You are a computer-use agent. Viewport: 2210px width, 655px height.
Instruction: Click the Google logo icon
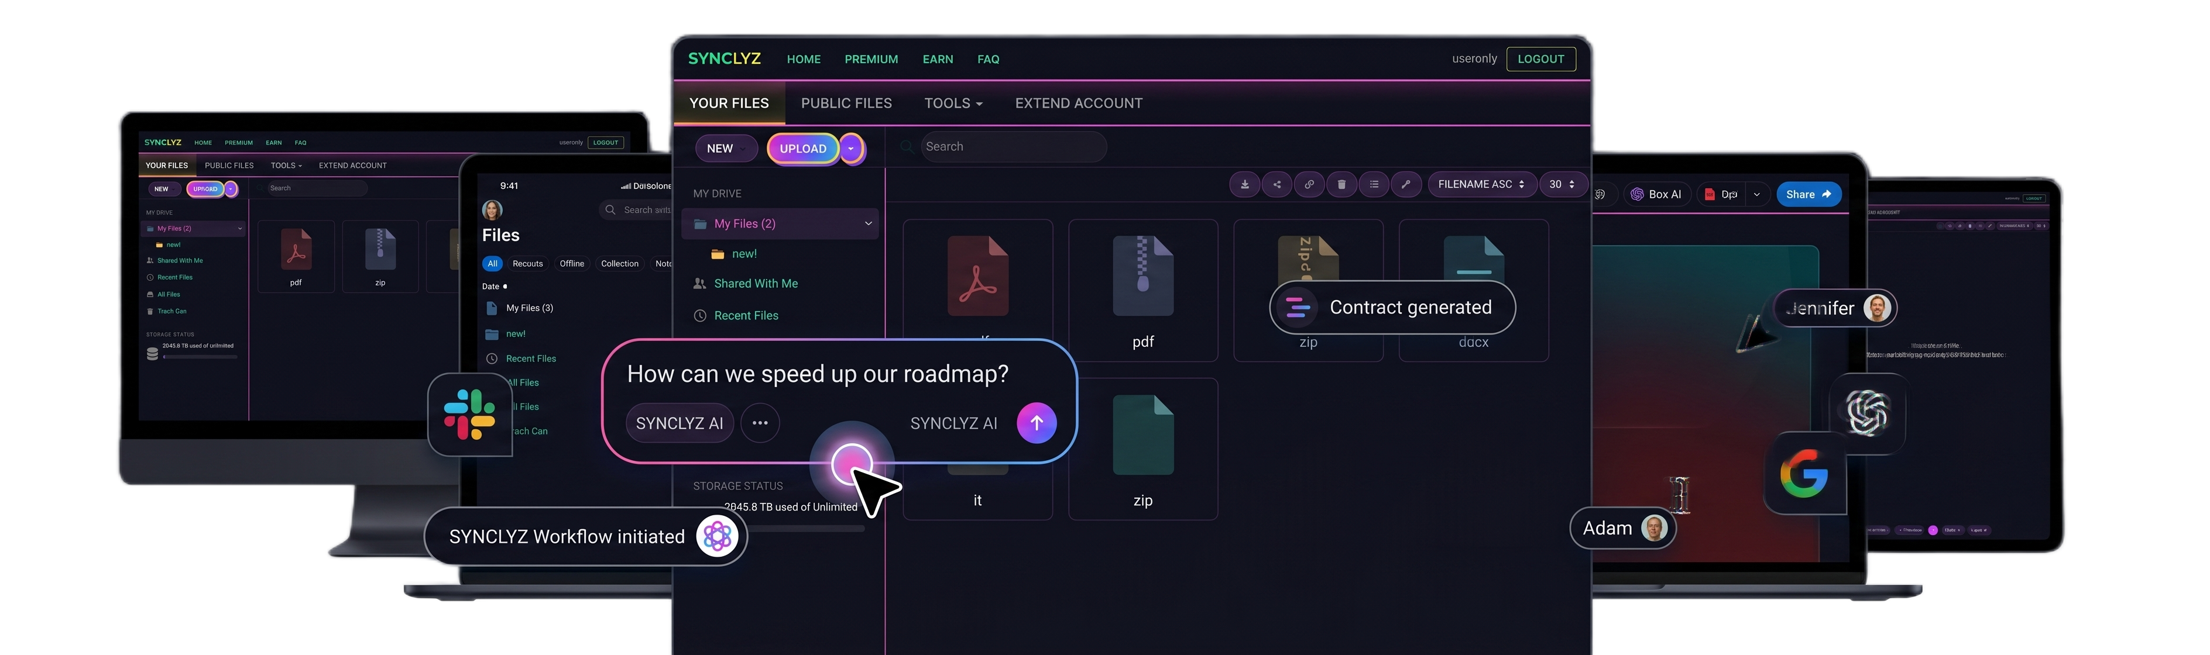coord(1804,473)
